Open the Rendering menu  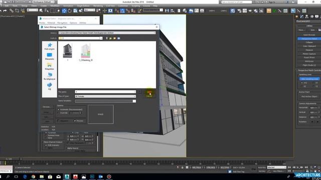pyautogui.click(x=98, y=5)
